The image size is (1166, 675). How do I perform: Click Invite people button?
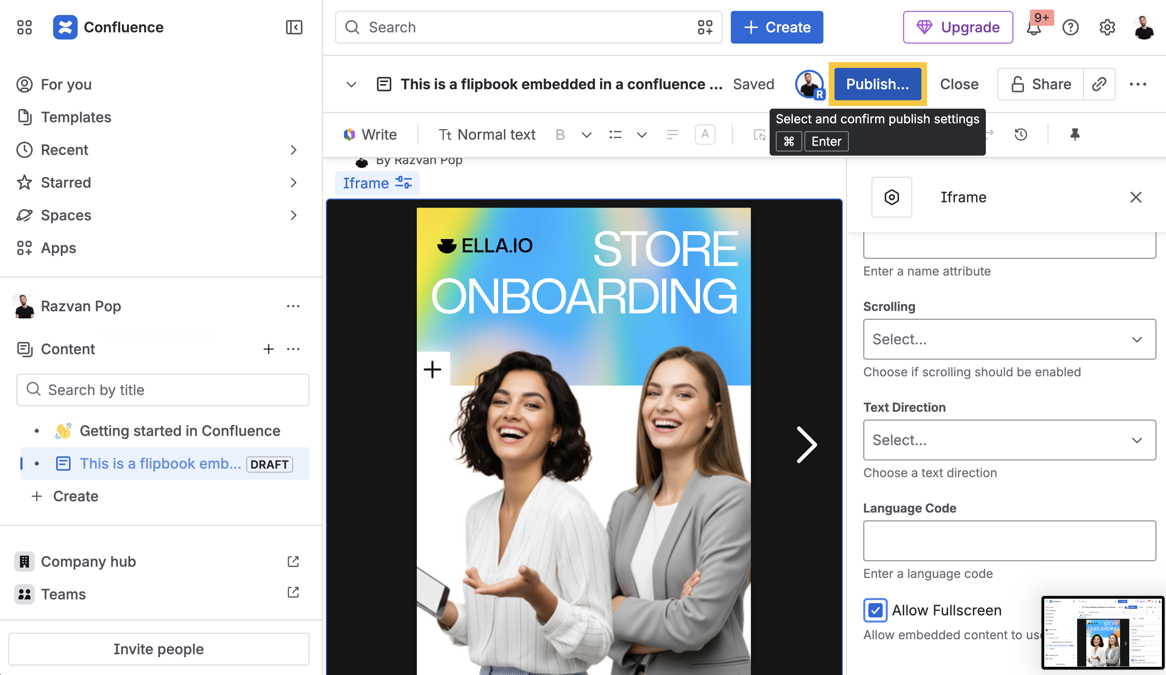click(x=159, y=649)
